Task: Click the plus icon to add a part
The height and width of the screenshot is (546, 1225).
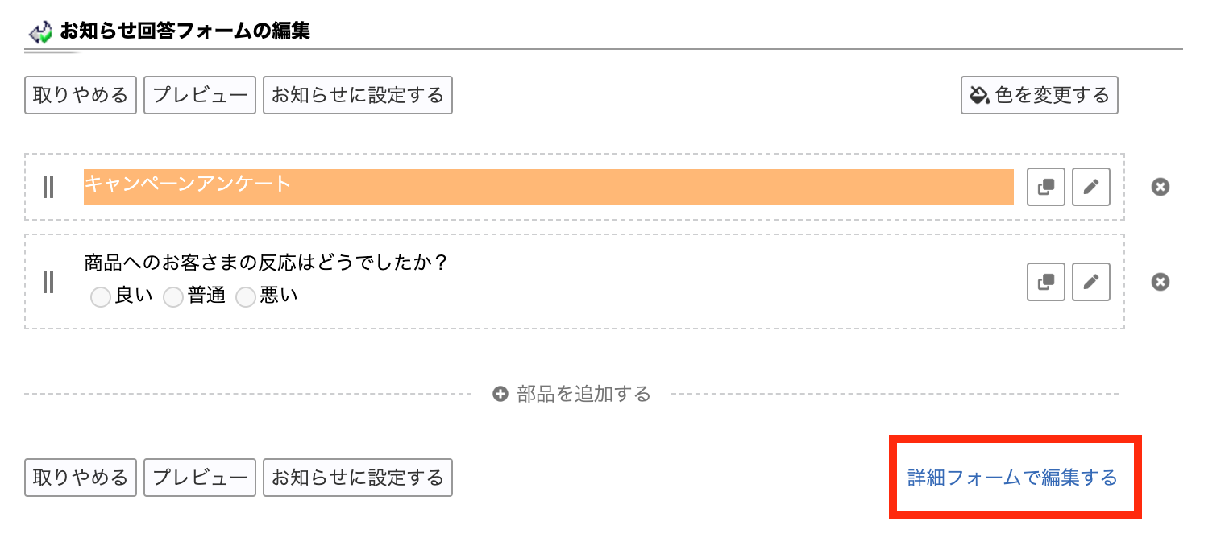Action: pos(500,395)
